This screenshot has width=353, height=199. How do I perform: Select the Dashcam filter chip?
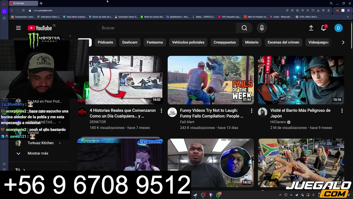130,42
